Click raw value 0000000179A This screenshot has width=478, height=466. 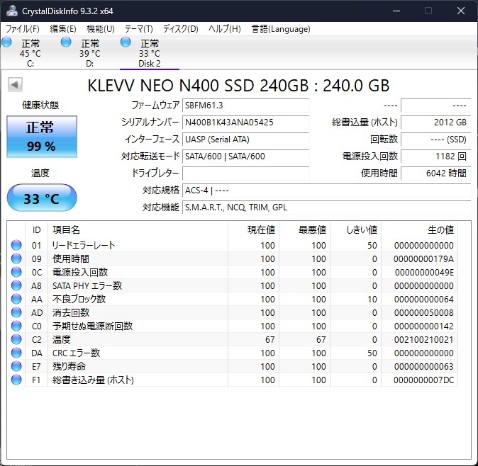pos(423,258)
